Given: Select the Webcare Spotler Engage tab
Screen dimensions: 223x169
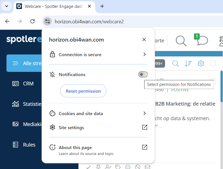Looking at the screenshot, I should coord(54,6).
